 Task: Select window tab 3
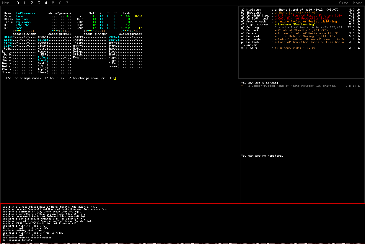click(39, 3)
